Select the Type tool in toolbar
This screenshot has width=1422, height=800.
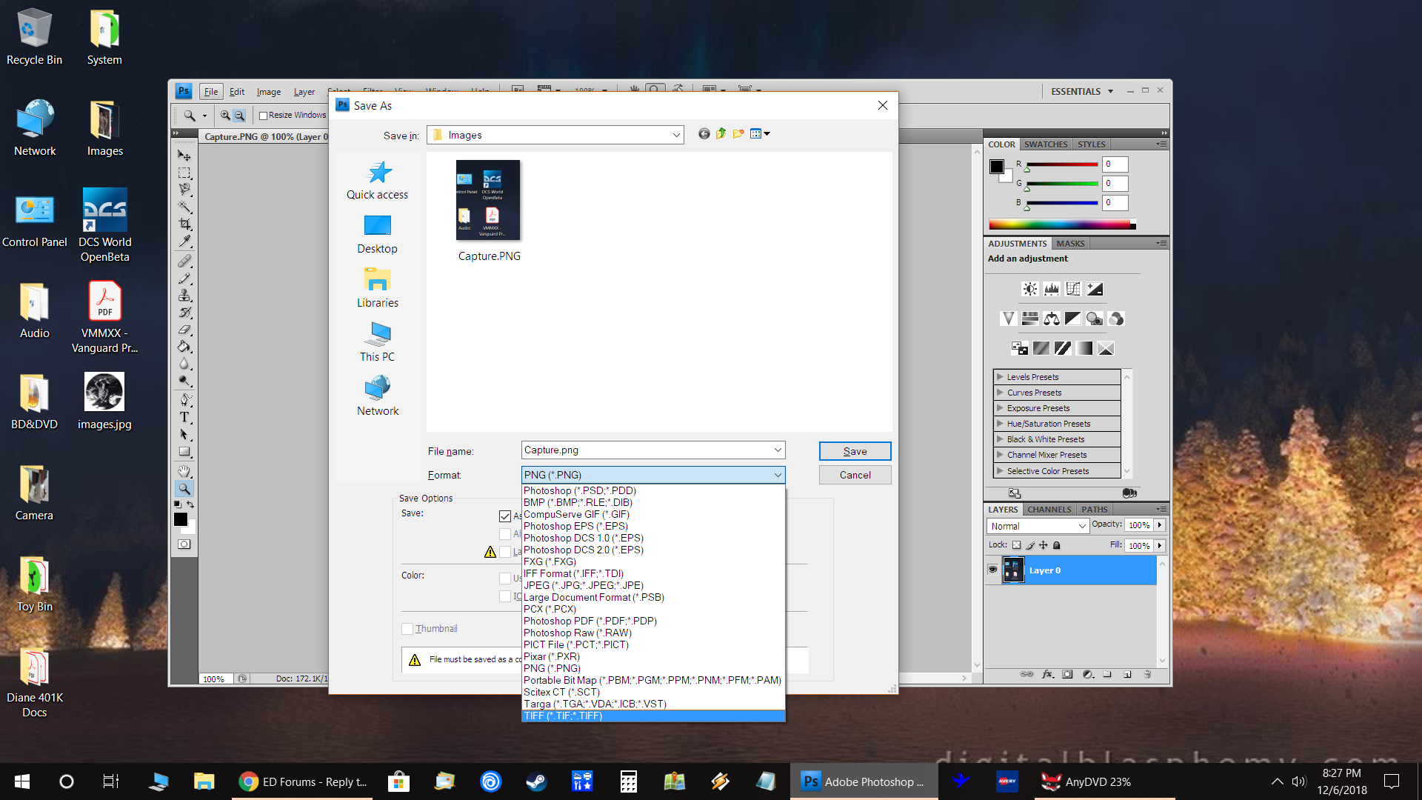point(184,417)
